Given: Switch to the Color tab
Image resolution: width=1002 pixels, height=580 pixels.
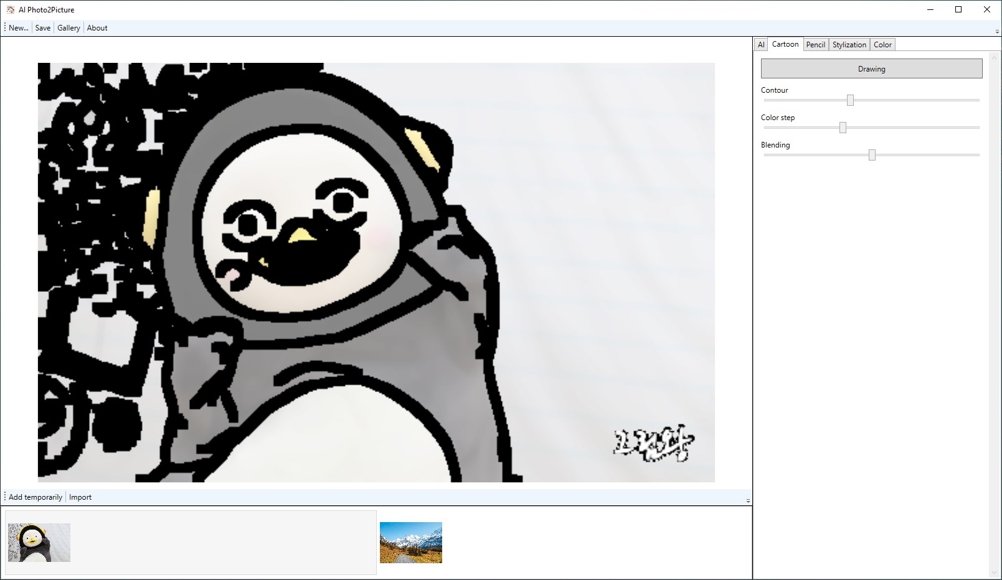Looking at the screenshot, I should coord(882,45).
